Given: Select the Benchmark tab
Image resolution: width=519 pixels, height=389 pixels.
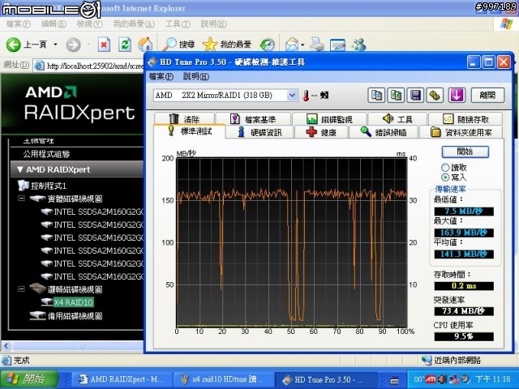Looking at the screenshot, I should [190, 131].
